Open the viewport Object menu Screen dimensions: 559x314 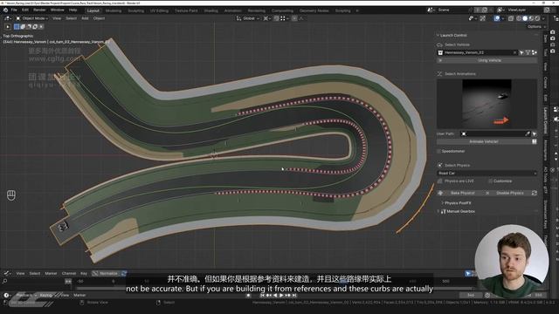pos(99,18)
